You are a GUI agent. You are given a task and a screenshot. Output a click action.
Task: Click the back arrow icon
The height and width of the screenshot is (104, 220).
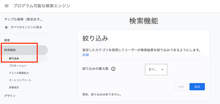[x=7, y=27]
